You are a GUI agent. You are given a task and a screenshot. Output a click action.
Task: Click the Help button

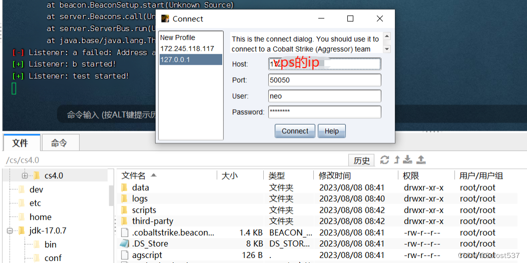point(331,131)
